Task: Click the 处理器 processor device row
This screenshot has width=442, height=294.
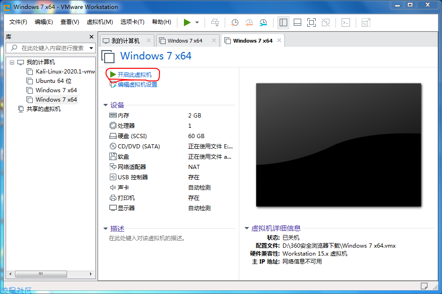Action: coord(171,126)
